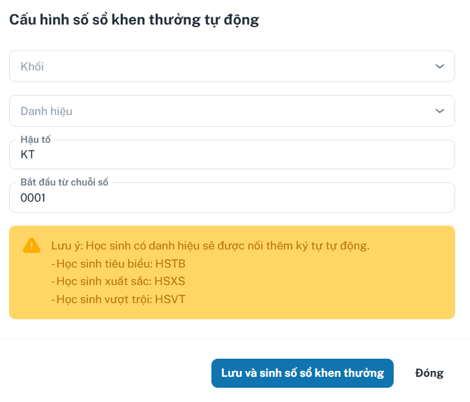
Task: Click the Bắt đầu từ chuỗi số label
Action: tap(64, 182)
